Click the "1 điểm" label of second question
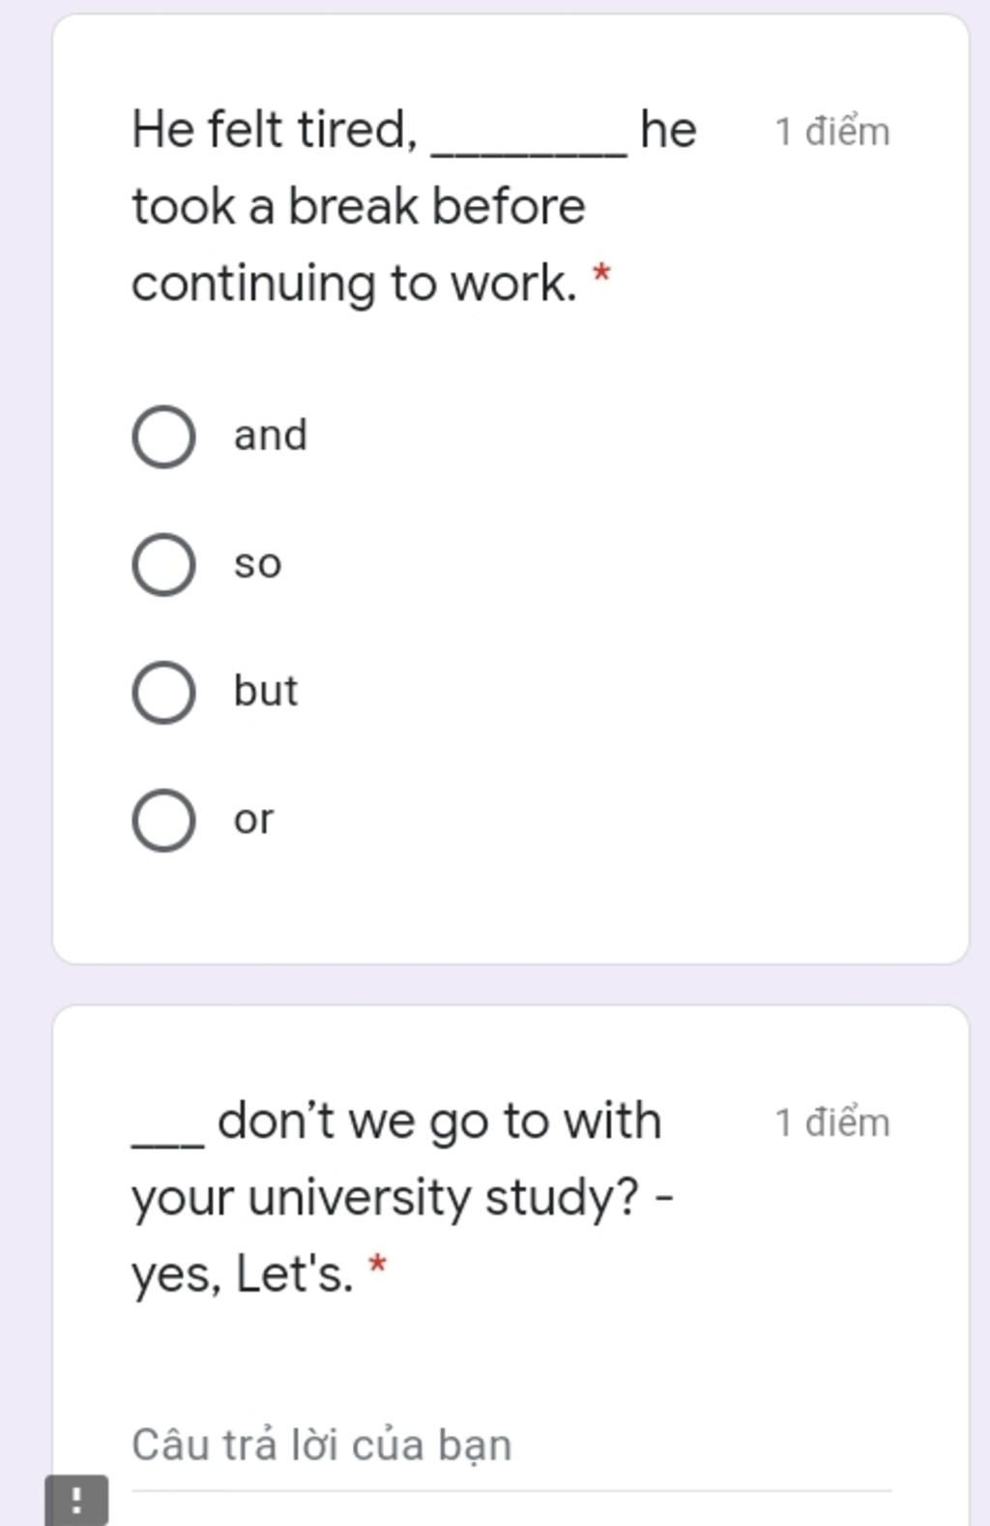 (832, 1122)
